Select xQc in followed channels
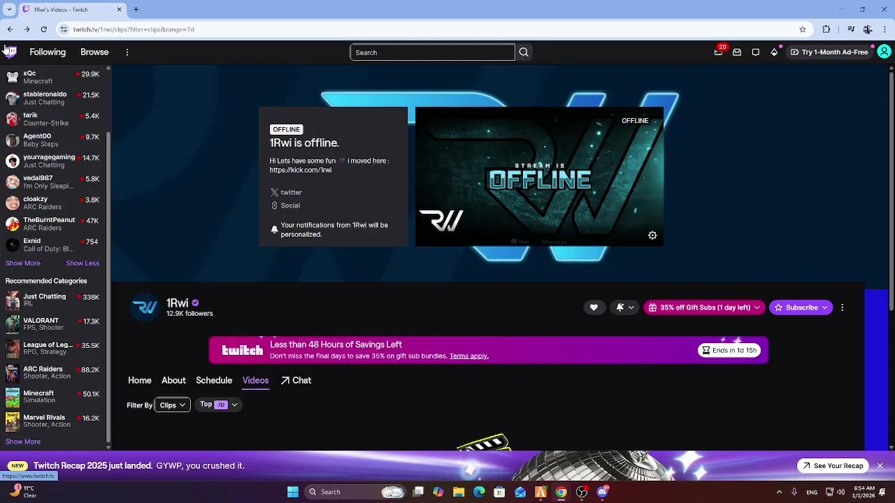The width and height of the screenshot is (895, 503). tap(55, 77)
